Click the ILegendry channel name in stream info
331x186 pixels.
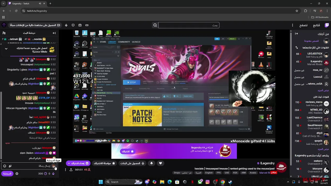pyautogui.click(x=267, y=163)
